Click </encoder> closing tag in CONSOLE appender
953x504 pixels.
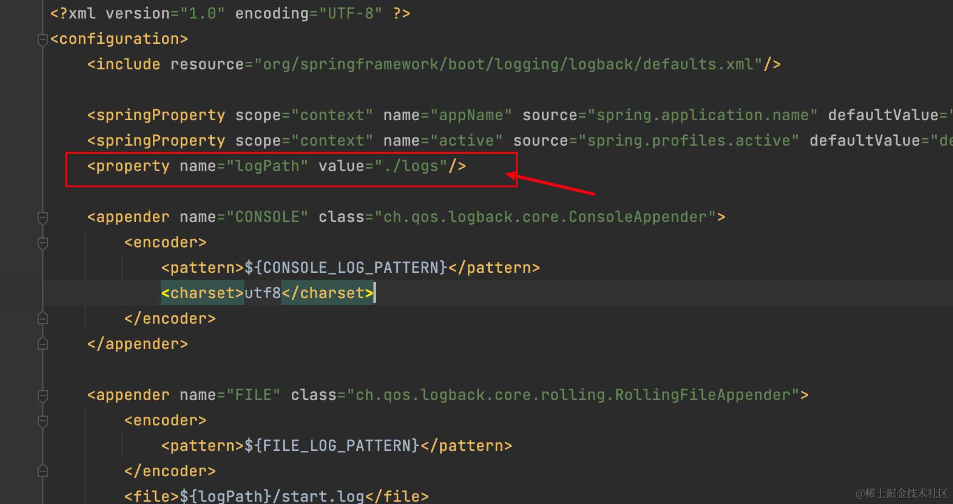(x=170, y=318)
